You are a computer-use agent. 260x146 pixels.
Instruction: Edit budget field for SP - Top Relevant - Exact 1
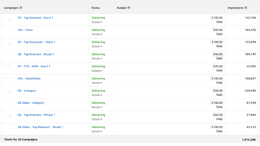217,18
